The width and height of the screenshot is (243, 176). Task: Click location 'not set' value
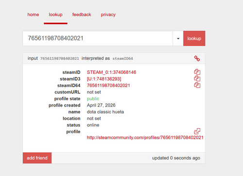[x=94, y=119]
